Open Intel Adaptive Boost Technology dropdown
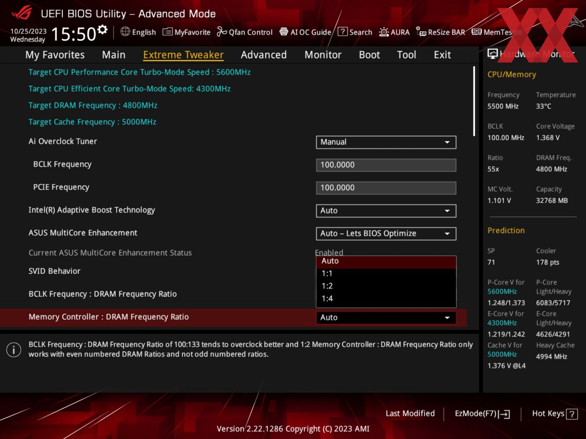The height and width of the screenshot is (439, 586). pyautogui.click(x=386, y=211)
